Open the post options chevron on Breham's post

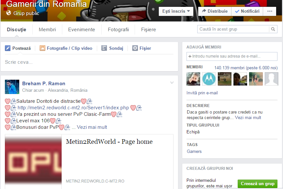pyautogui.click(x=172, y=83)
